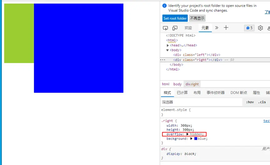Select the div class="right" node
270x165 pixels.
click(198, 60)
